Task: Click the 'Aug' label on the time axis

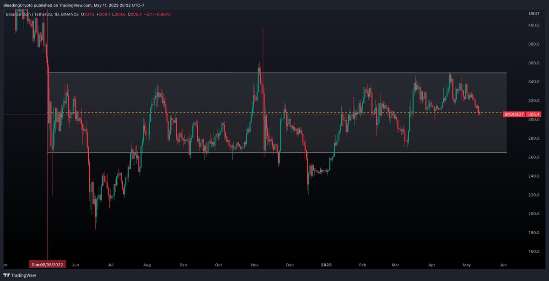Action: [x=147, y=265]
